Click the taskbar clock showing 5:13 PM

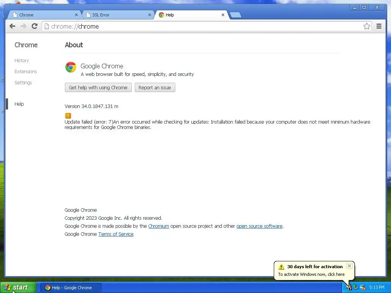377,287
